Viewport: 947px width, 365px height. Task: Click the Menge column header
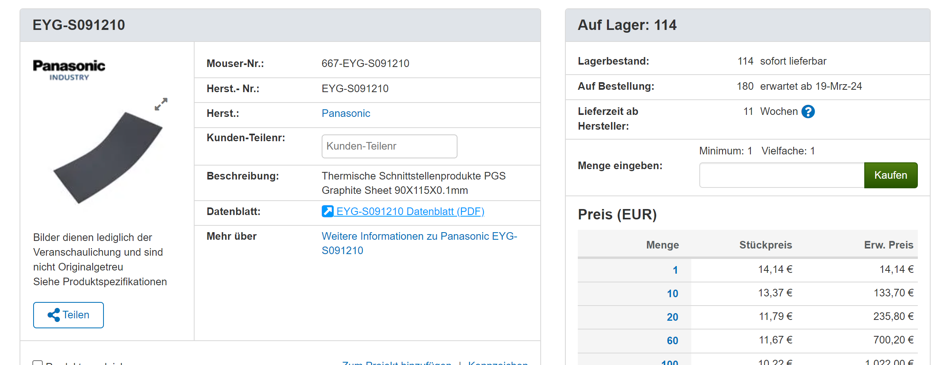[x=663, y=245]
